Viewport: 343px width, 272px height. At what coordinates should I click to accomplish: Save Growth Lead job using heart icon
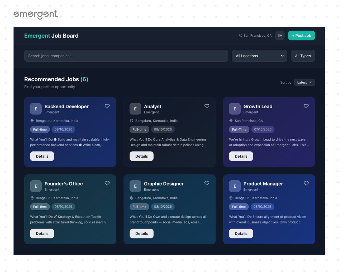tap(306, 106)
